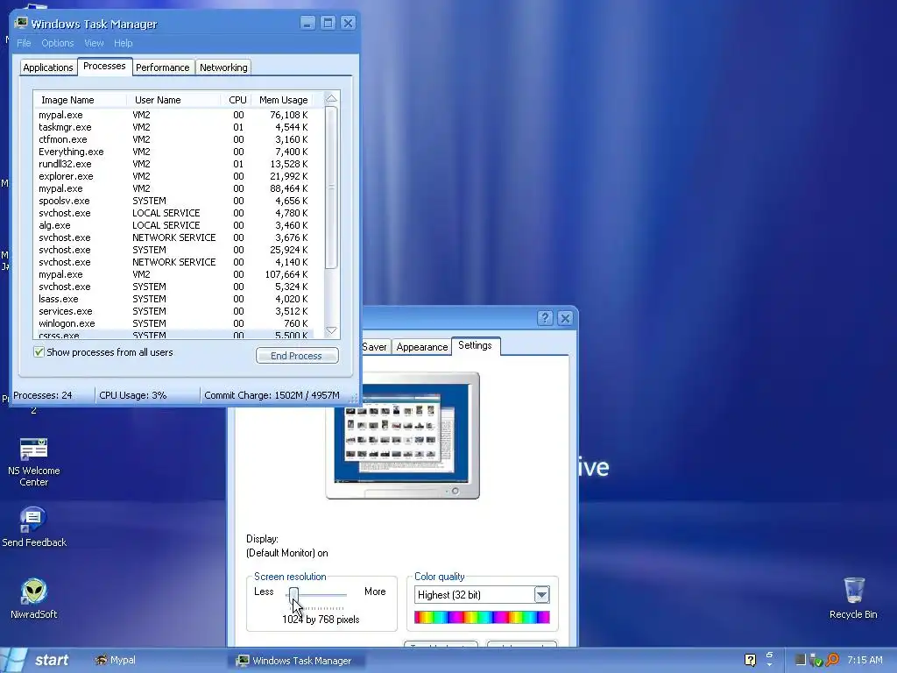Click the Safely Remove Hardware tray icon
Screen dimensions: 897x673
[x=816, y=660]
